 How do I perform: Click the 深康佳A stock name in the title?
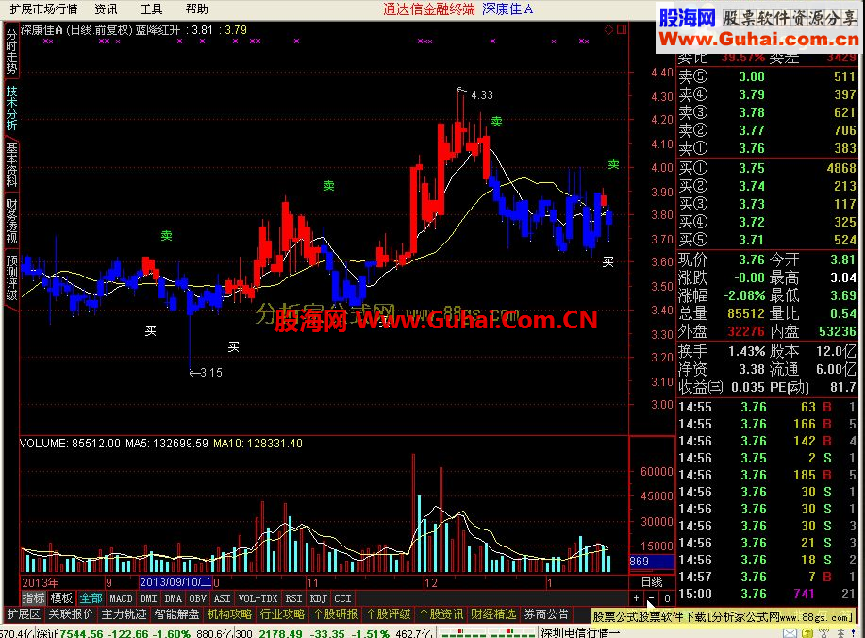coord(508,8)
